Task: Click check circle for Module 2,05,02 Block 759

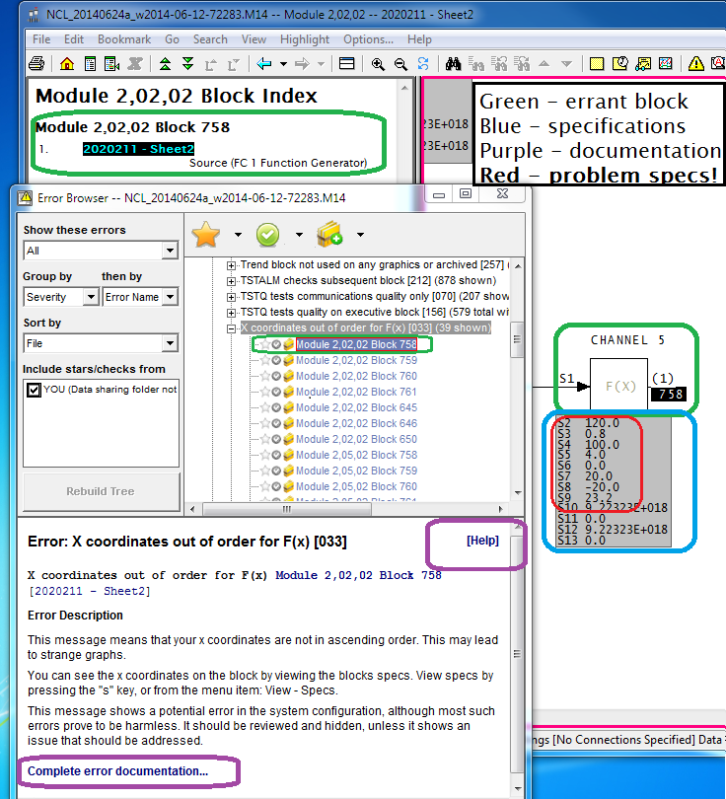Action: coord(276,471)
